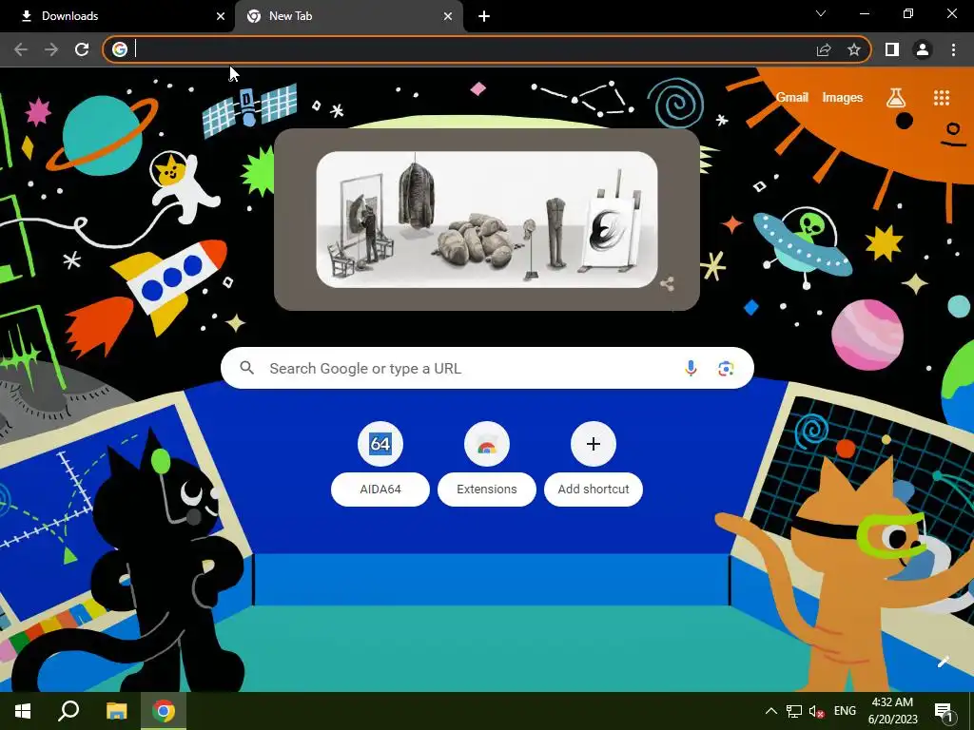The height and width of the screenshot is (730, 974).
Task: Open Google Images link
Action: pyautogui.click(x=843, y=98)
